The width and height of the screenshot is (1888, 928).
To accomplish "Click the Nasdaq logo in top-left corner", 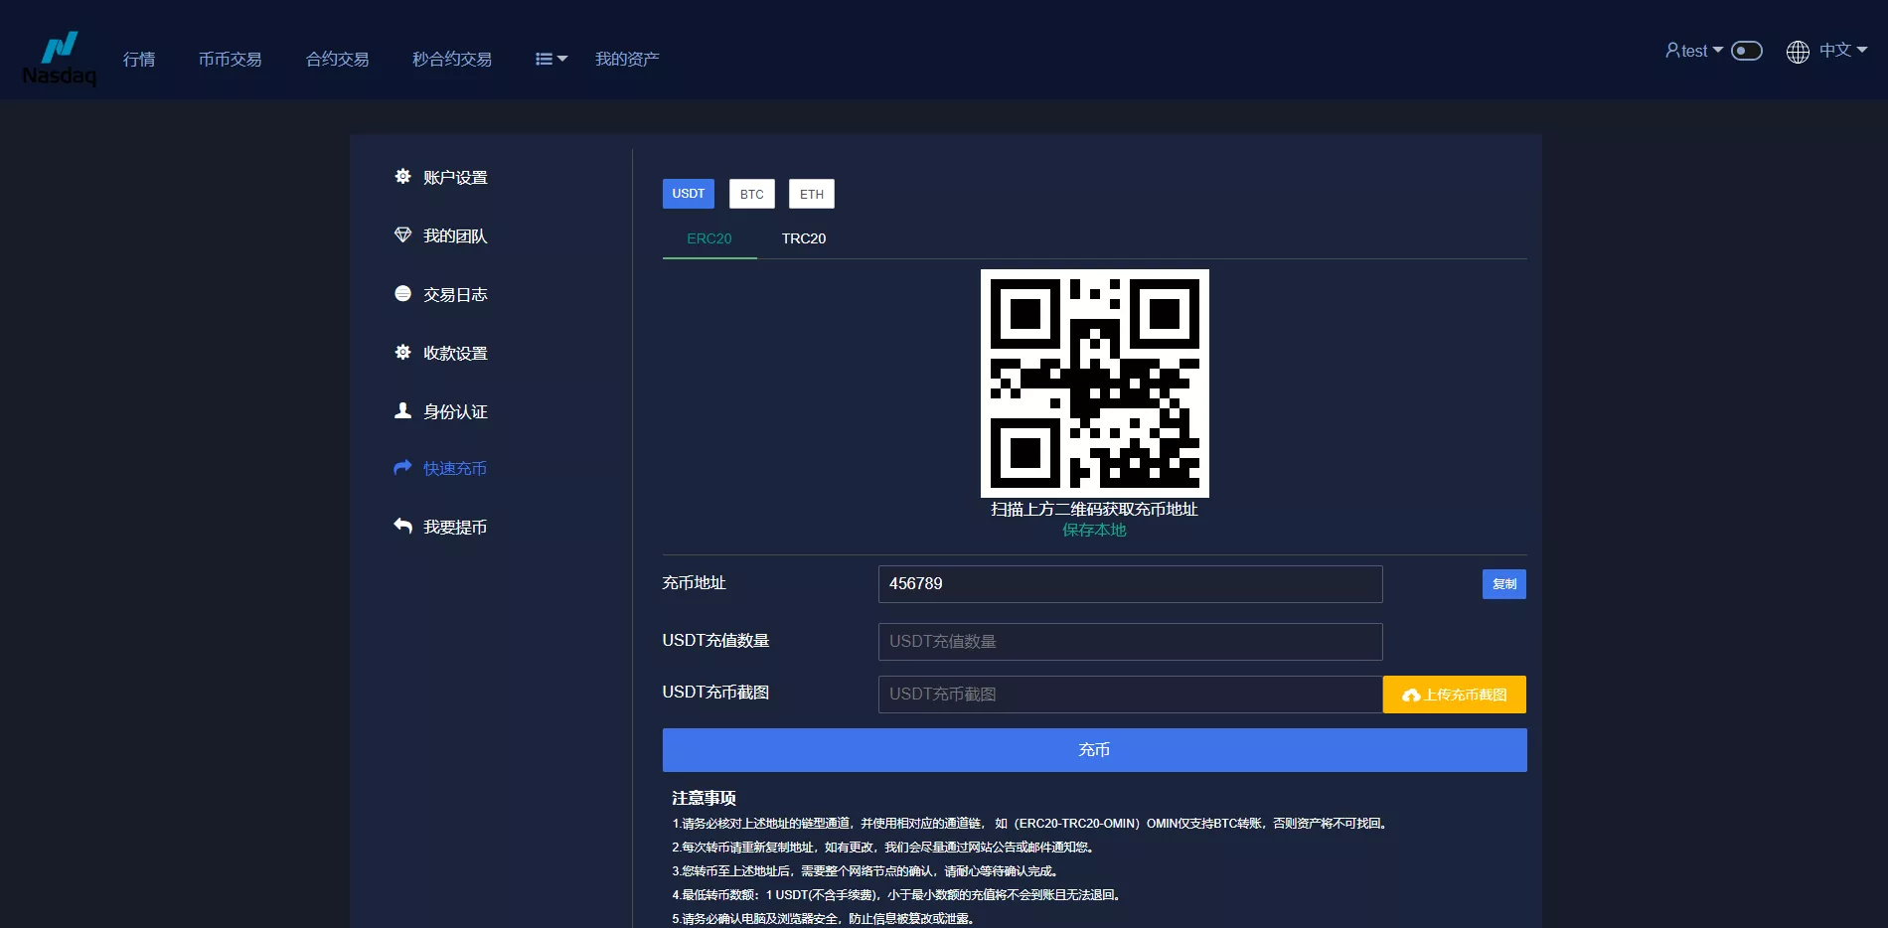I will 60,50.
